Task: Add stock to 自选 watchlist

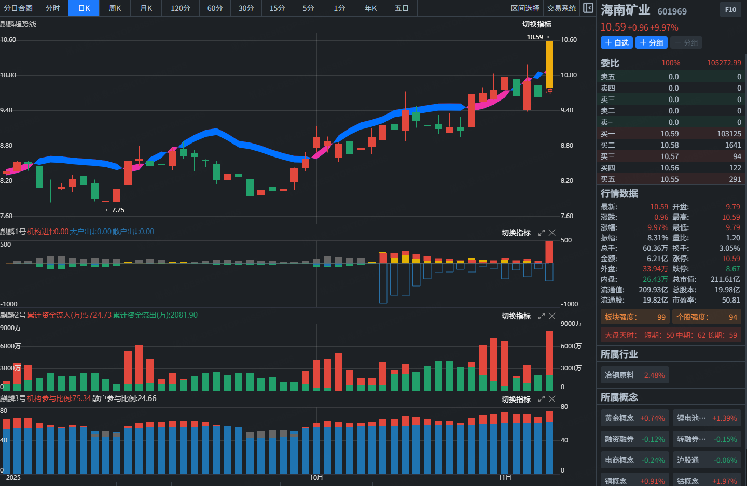Action: point(616,43)
